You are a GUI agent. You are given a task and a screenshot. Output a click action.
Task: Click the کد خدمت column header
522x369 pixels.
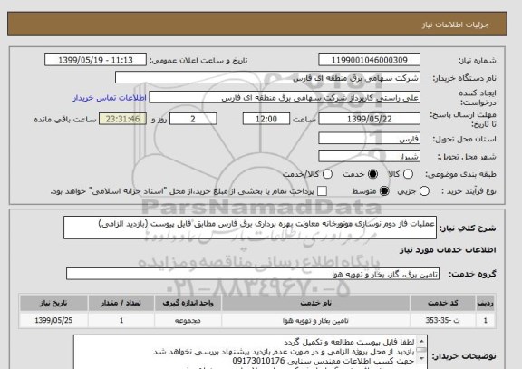click(443, 303)
